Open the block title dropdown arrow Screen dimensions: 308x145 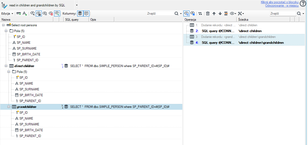pyautogui.click(x=77, y=5)
